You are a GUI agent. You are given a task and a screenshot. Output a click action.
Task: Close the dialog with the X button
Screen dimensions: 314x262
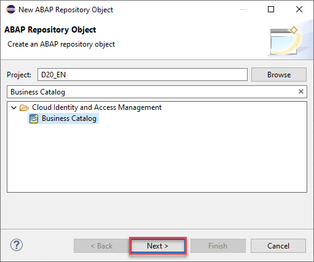(x=299, y=9)
